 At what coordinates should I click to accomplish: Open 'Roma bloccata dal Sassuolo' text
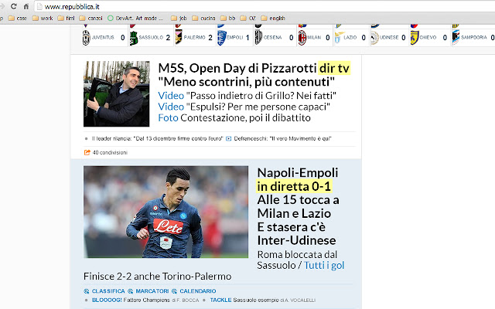tap(297, 260)
